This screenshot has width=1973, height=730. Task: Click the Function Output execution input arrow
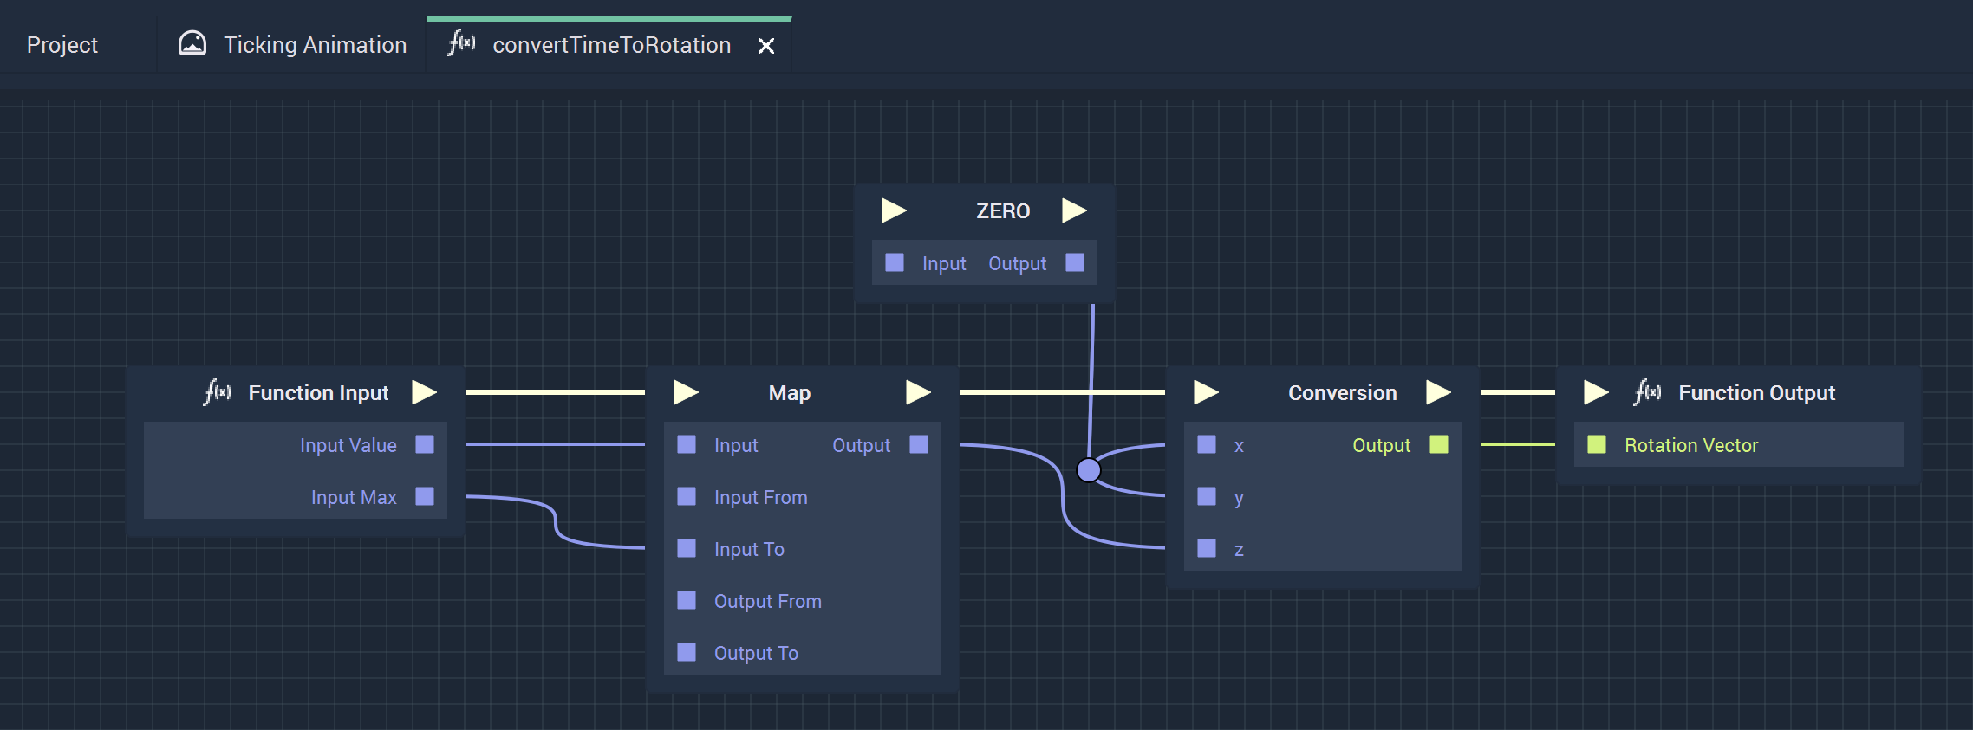point(1596,392)
